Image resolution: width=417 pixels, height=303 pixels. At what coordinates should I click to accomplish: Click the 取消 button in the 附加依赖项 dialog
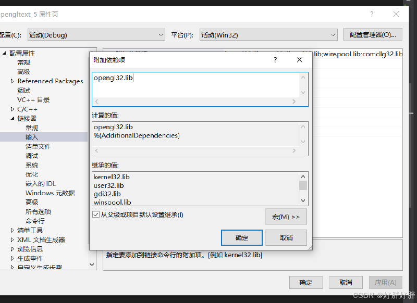point(286,238)
